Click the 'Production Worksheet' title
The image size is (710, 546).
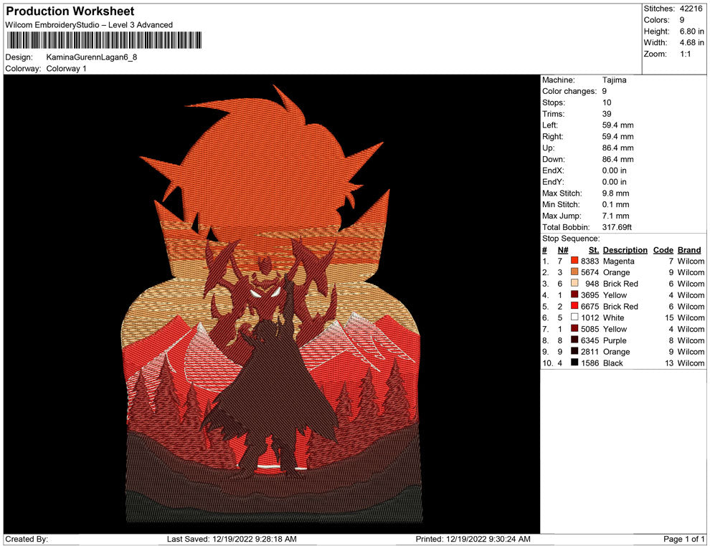click(70, 11)
